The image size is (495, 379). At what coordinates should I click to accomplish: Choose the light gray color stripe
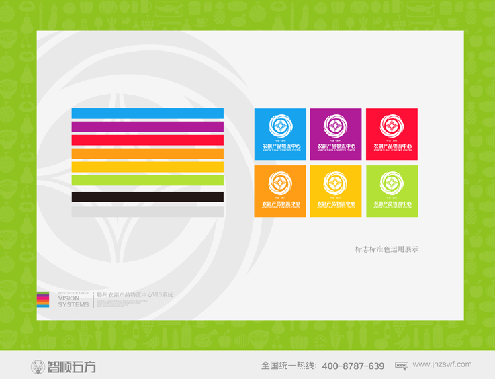click(148, 211)
